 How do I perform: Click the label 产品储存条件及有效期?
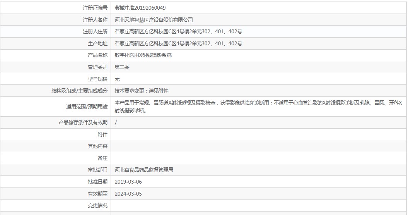coord(83,122)
